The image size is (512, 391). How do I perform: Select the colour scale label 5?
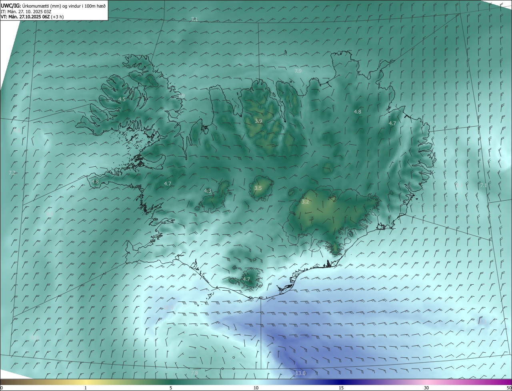point(171,388)
